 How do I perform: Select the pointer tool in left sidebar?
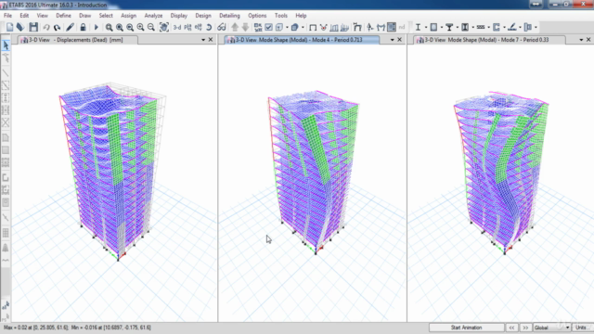[6, 45]
